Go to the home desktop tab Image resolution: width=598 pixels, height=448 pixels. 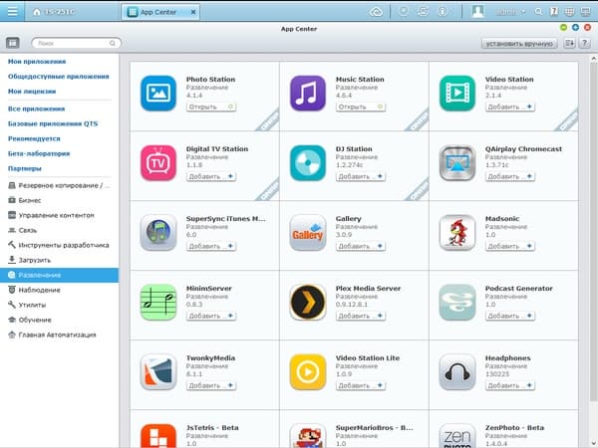pos(54,12)
